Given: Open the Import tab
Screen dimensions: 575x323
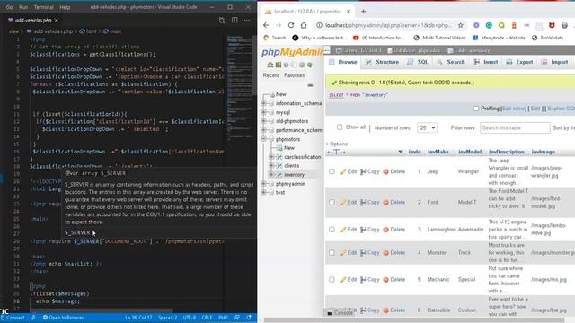Looking at the screenshot, I should (x=555, y=62).
